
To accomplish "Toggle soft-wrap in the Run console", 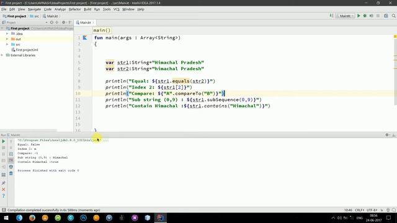I will 11,154.
